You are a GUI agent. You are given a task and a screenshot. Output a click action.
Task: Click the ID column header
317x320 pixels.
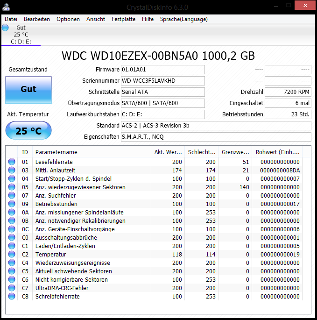tap(25, 152)
